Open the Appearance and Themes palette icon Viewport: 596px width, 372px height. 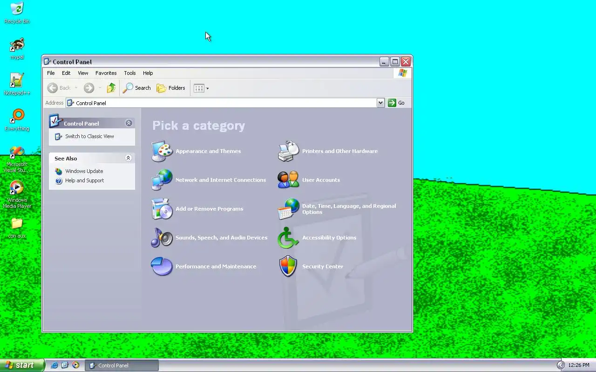pos(162,151)
